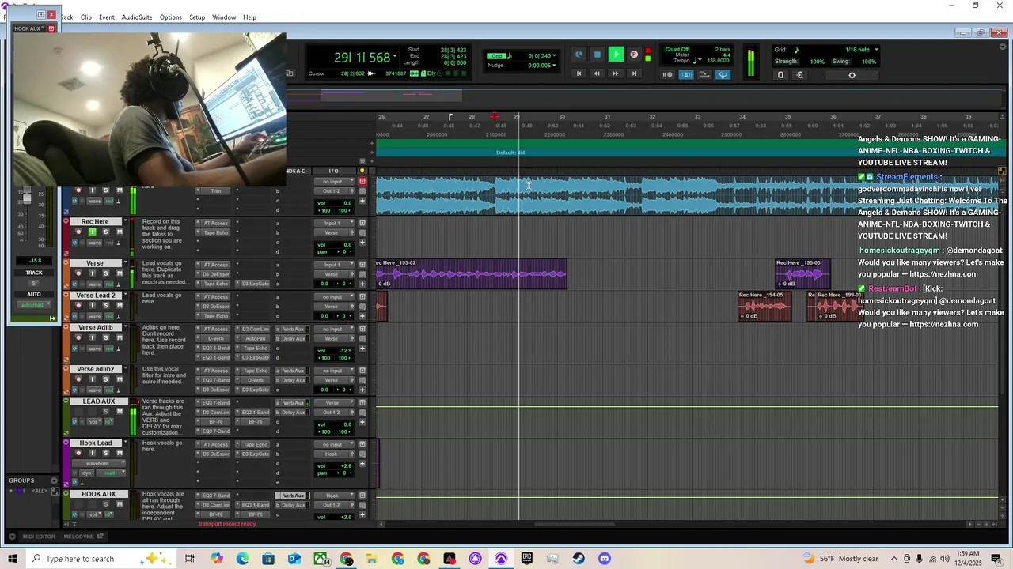
Task: Click the Go to End transport button
Action: click(x=634, y=73)
